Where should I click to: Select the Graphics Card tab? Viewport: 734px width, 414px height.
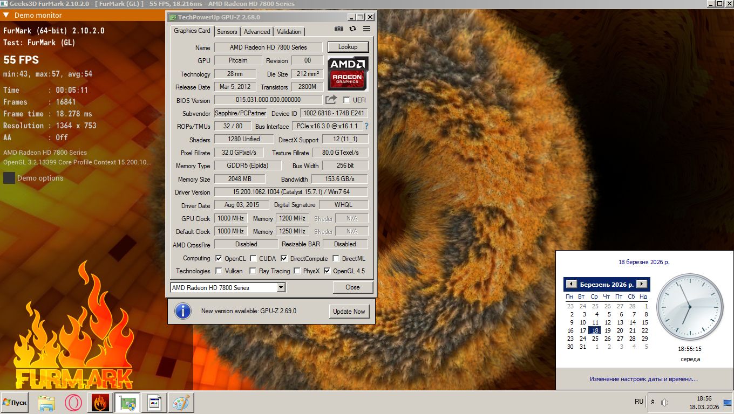(x=192, y=31)
